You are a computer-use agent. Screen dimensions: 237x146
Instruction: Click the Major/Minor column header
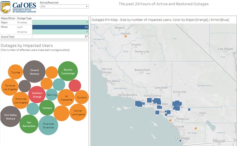tap(8, 18)
